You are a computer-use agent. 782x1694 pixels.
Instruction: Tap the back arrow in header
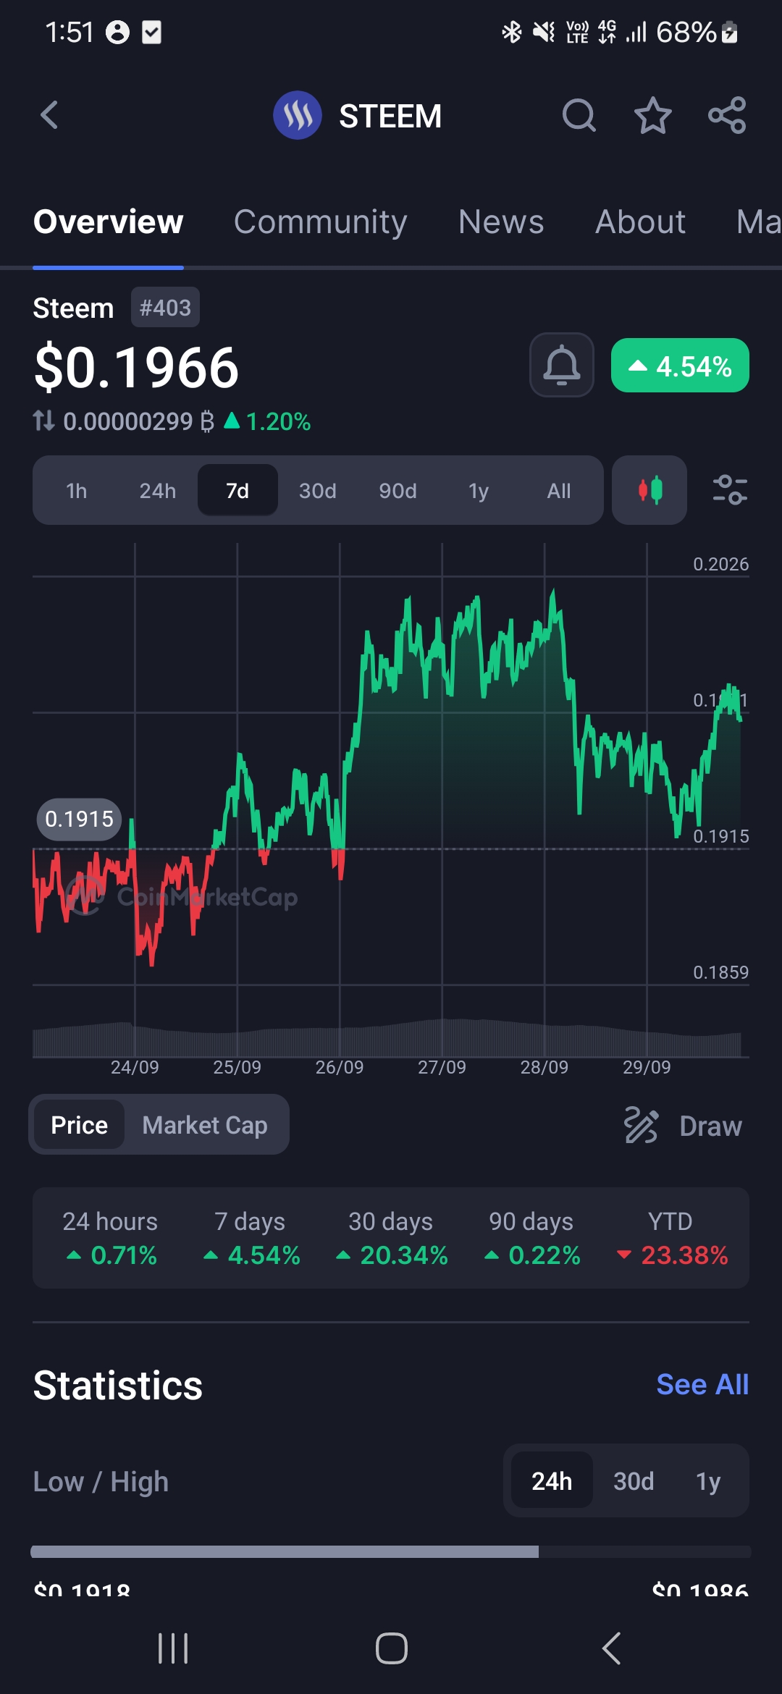pos(49,115)
